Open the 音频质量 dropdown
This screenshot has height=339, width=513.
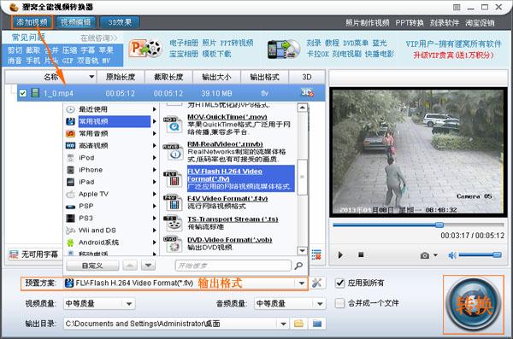tap(320, 304)
